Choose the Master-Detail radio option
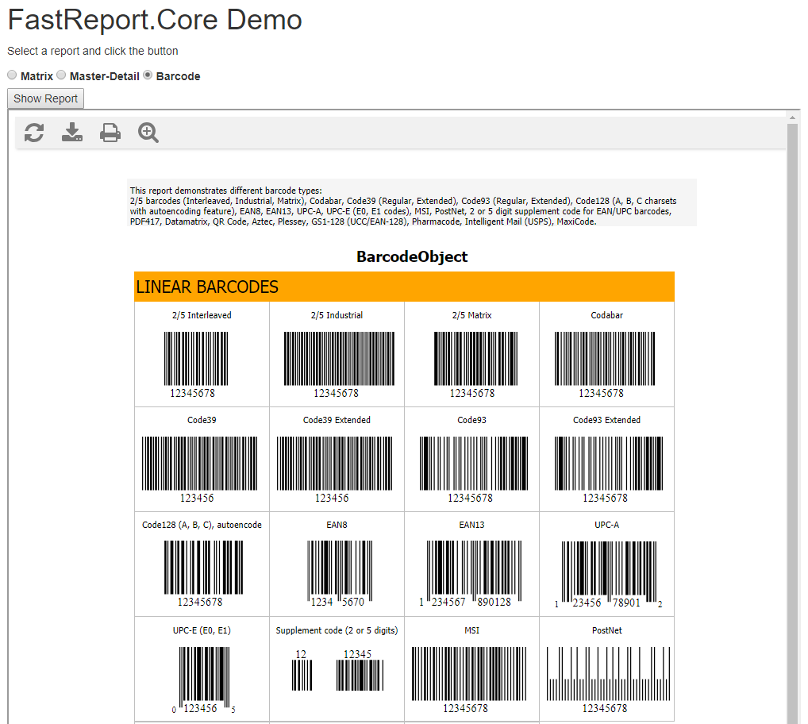 pos(61,75)
